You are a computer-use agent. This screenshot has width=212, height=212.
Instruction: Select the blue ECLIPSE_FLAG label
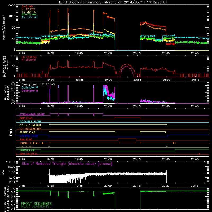pyautogui.click(x=29, y=136)
